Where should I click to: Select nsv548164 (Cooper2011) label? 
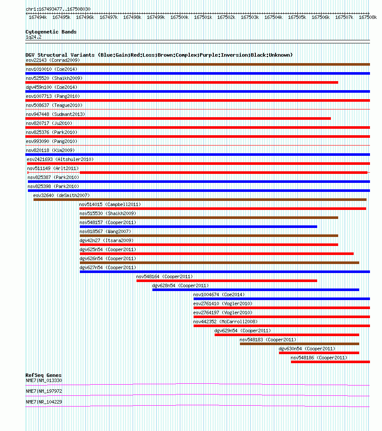164,277
